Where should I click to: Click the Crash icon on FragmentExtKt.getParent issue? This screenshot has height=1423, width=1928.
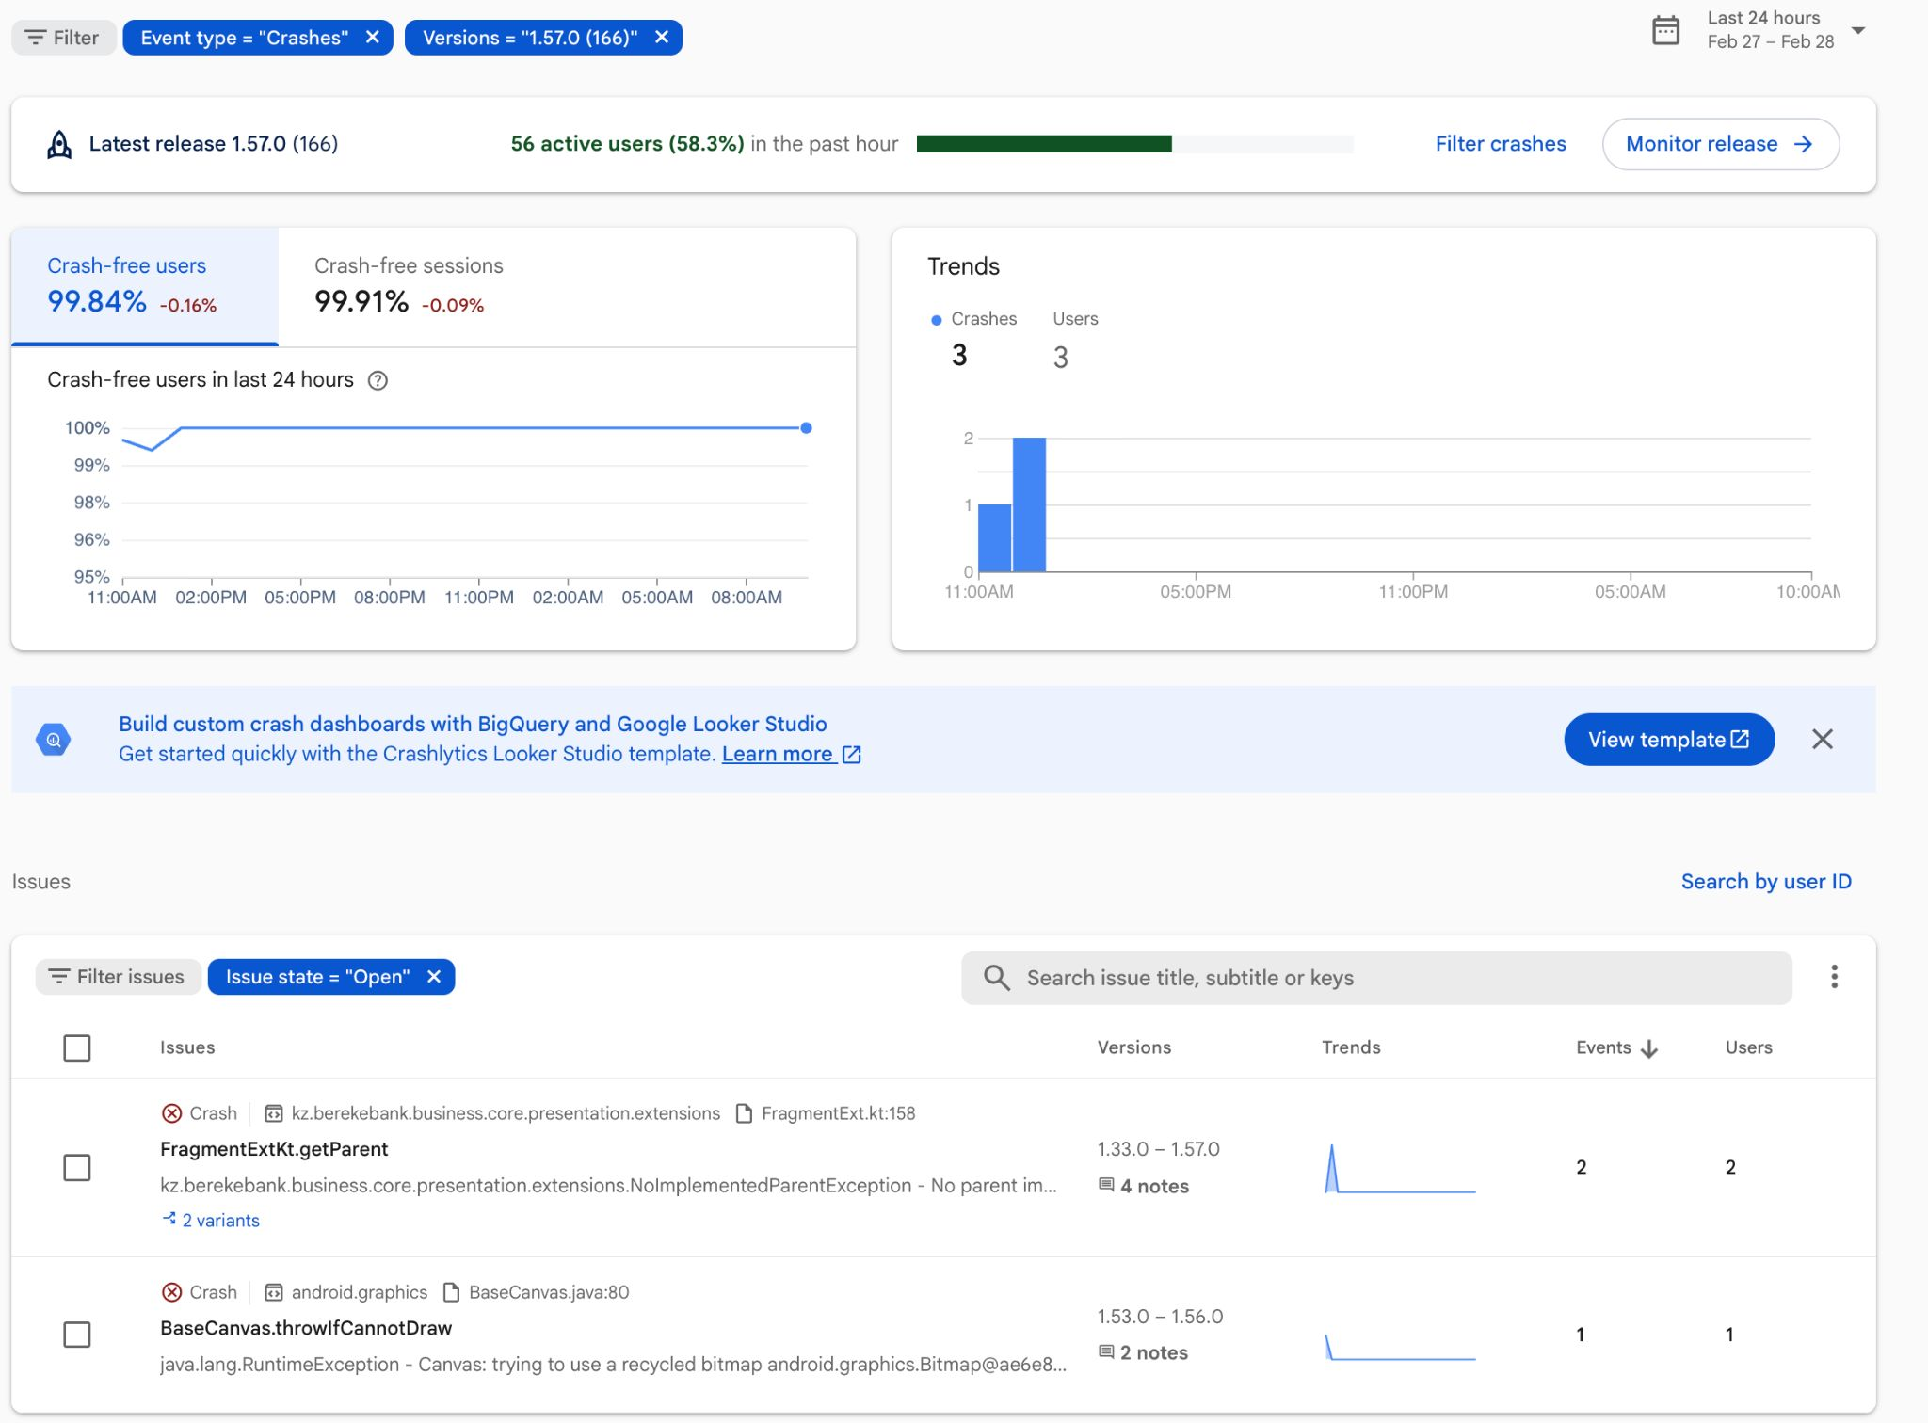click(172, 1113)
